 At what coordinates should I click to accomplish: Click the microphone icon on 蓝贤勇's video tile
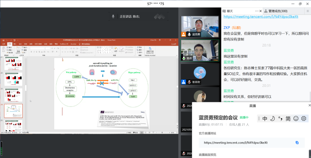(189, 34)
